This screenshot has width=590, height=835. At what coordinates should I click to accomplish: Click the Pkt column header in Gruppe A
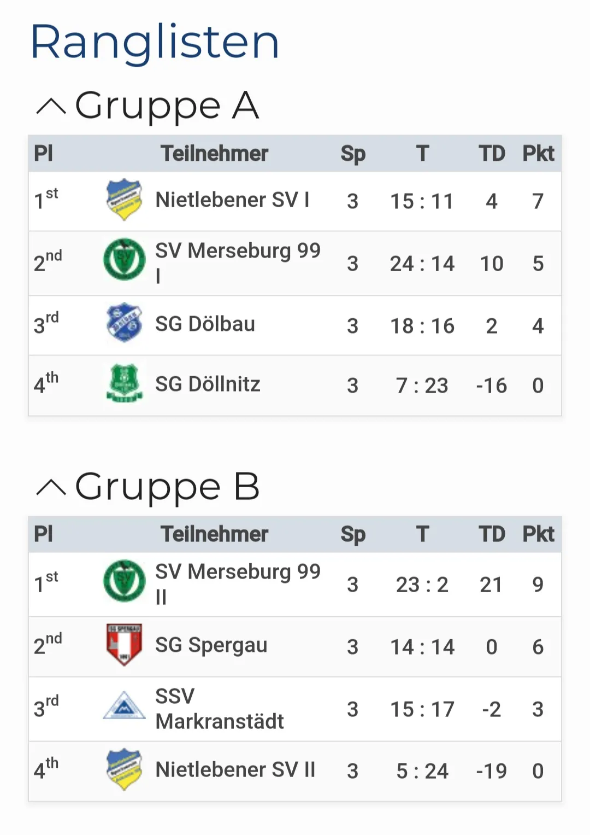point(538,154)
